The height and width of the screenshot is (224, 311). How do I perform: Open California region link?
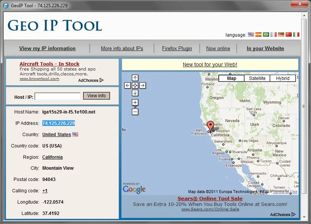click(53, 157)
